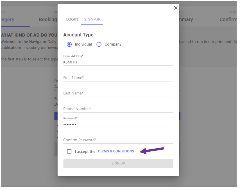Click into the First Name field
Viewport: 240px width, 191px height.
tap(118, 78)
